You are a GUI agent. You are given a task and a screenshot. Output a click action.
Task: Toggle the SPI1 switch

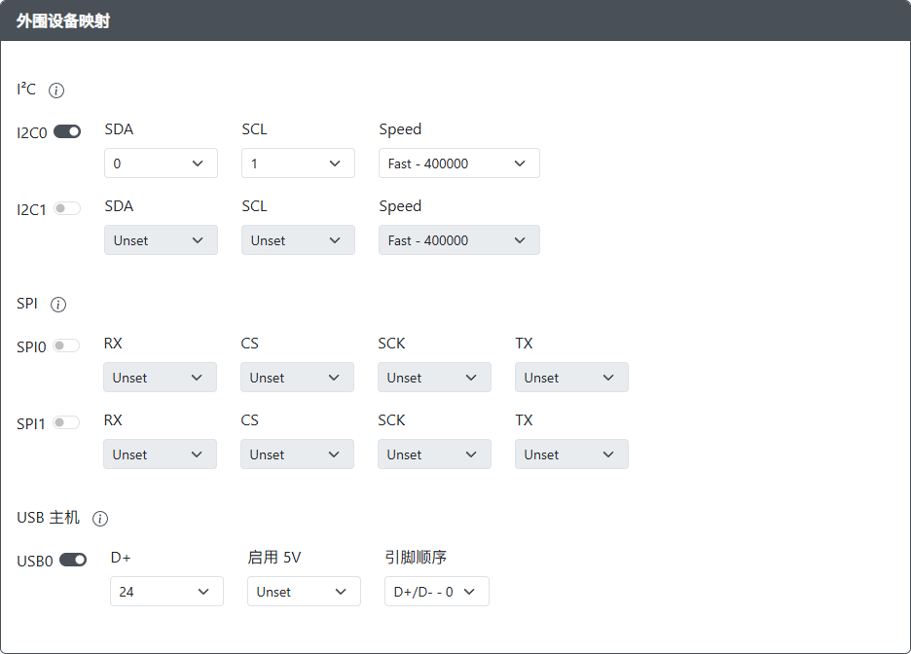point(66,422)
